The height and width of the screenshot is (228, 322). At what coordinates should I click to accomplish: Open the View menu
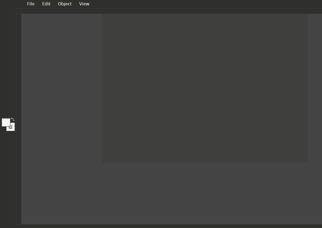tap(84, 4)
